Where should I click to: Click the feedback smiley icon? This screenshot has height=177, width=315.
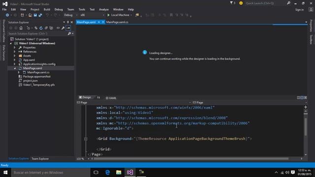(x=241, y=3)
